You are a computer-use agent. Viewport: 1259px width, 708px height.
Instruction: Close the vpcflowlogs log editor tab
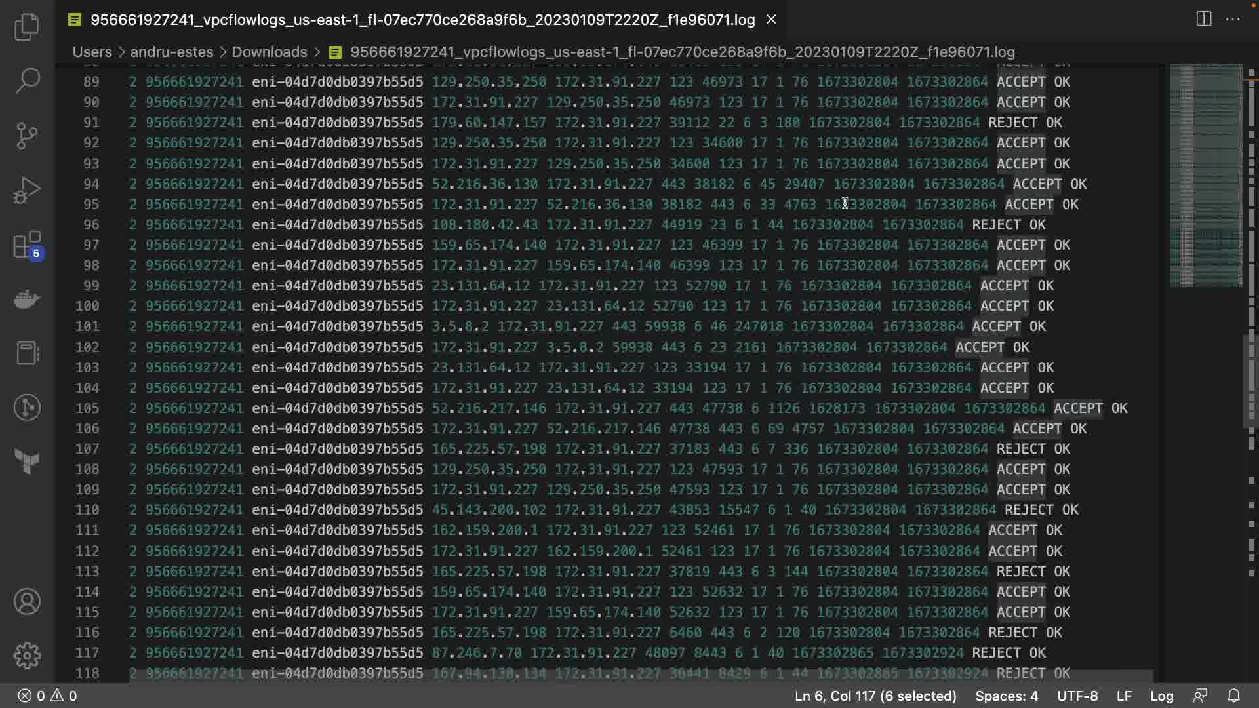(x=771, y=20)
